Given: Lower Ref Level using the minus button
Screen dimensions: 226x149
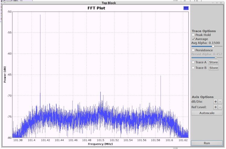Looking at the screenshot, I should (x=220, y=107).
